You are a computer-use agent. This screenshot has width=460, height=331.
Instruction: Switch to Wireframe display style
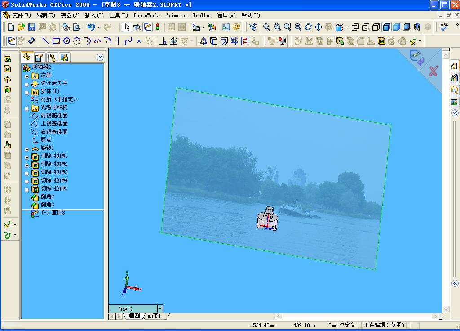(355, 27)
